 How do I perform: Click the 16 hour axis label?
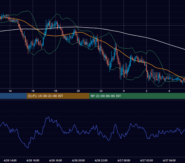point(33,91)
